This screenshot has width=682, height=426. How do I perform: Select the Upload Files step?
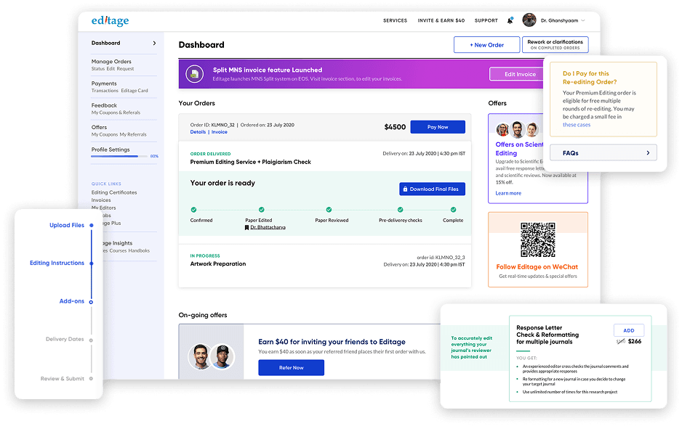[x=67, y=225]
